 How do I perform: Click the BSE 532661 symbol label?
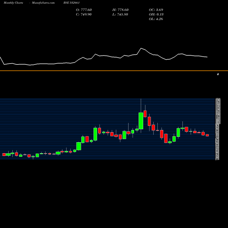tap(72, 3)
